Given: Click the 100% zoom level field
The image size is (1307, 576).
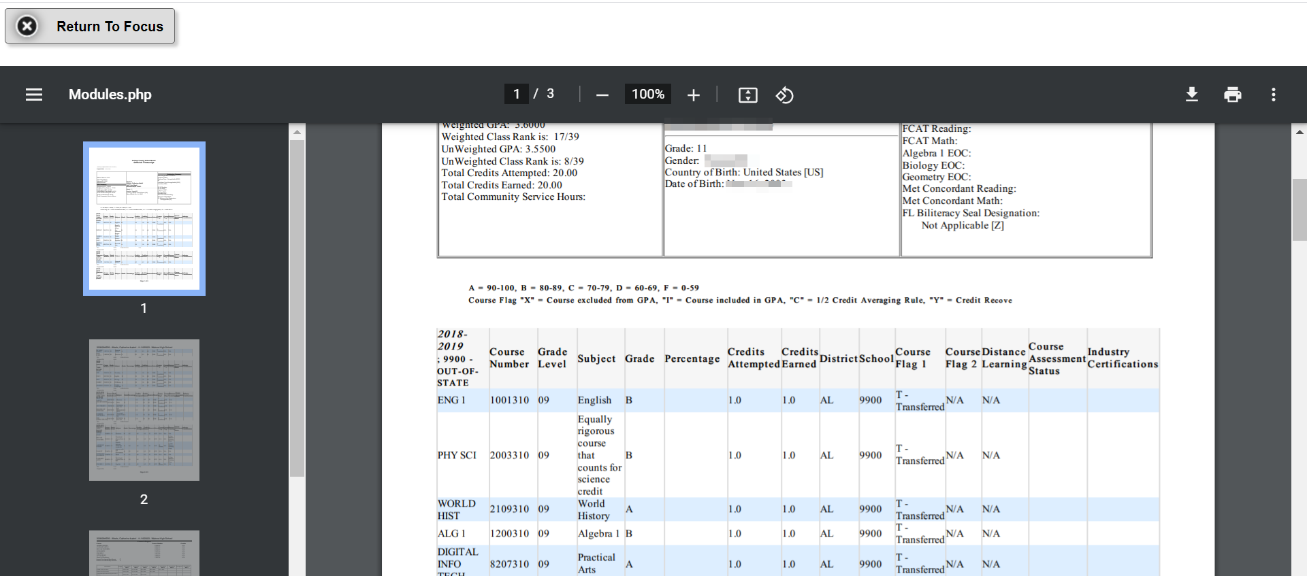Looking at the screenshot, I should click(x=648, y=94).
